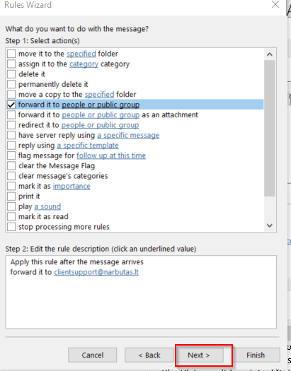This screenshot has width=291, height=371.
Task: Tick the 'delete it' checkbox
Action: click(11, 74)
